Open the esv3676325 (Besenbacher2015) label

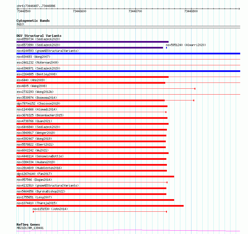[x=40, y=115]
